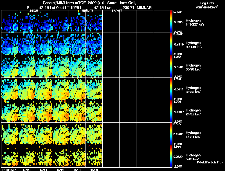This screenshot has height=171, width=225.
Task: Open the 35-55 keV image at 15:26
Action: pos(94,89)
